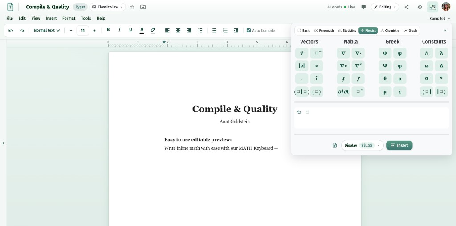Insert the lambda constant
Image resolution: width=456 pixels, height=226 pixels.
pyautogui.click(x=441, y=53)
